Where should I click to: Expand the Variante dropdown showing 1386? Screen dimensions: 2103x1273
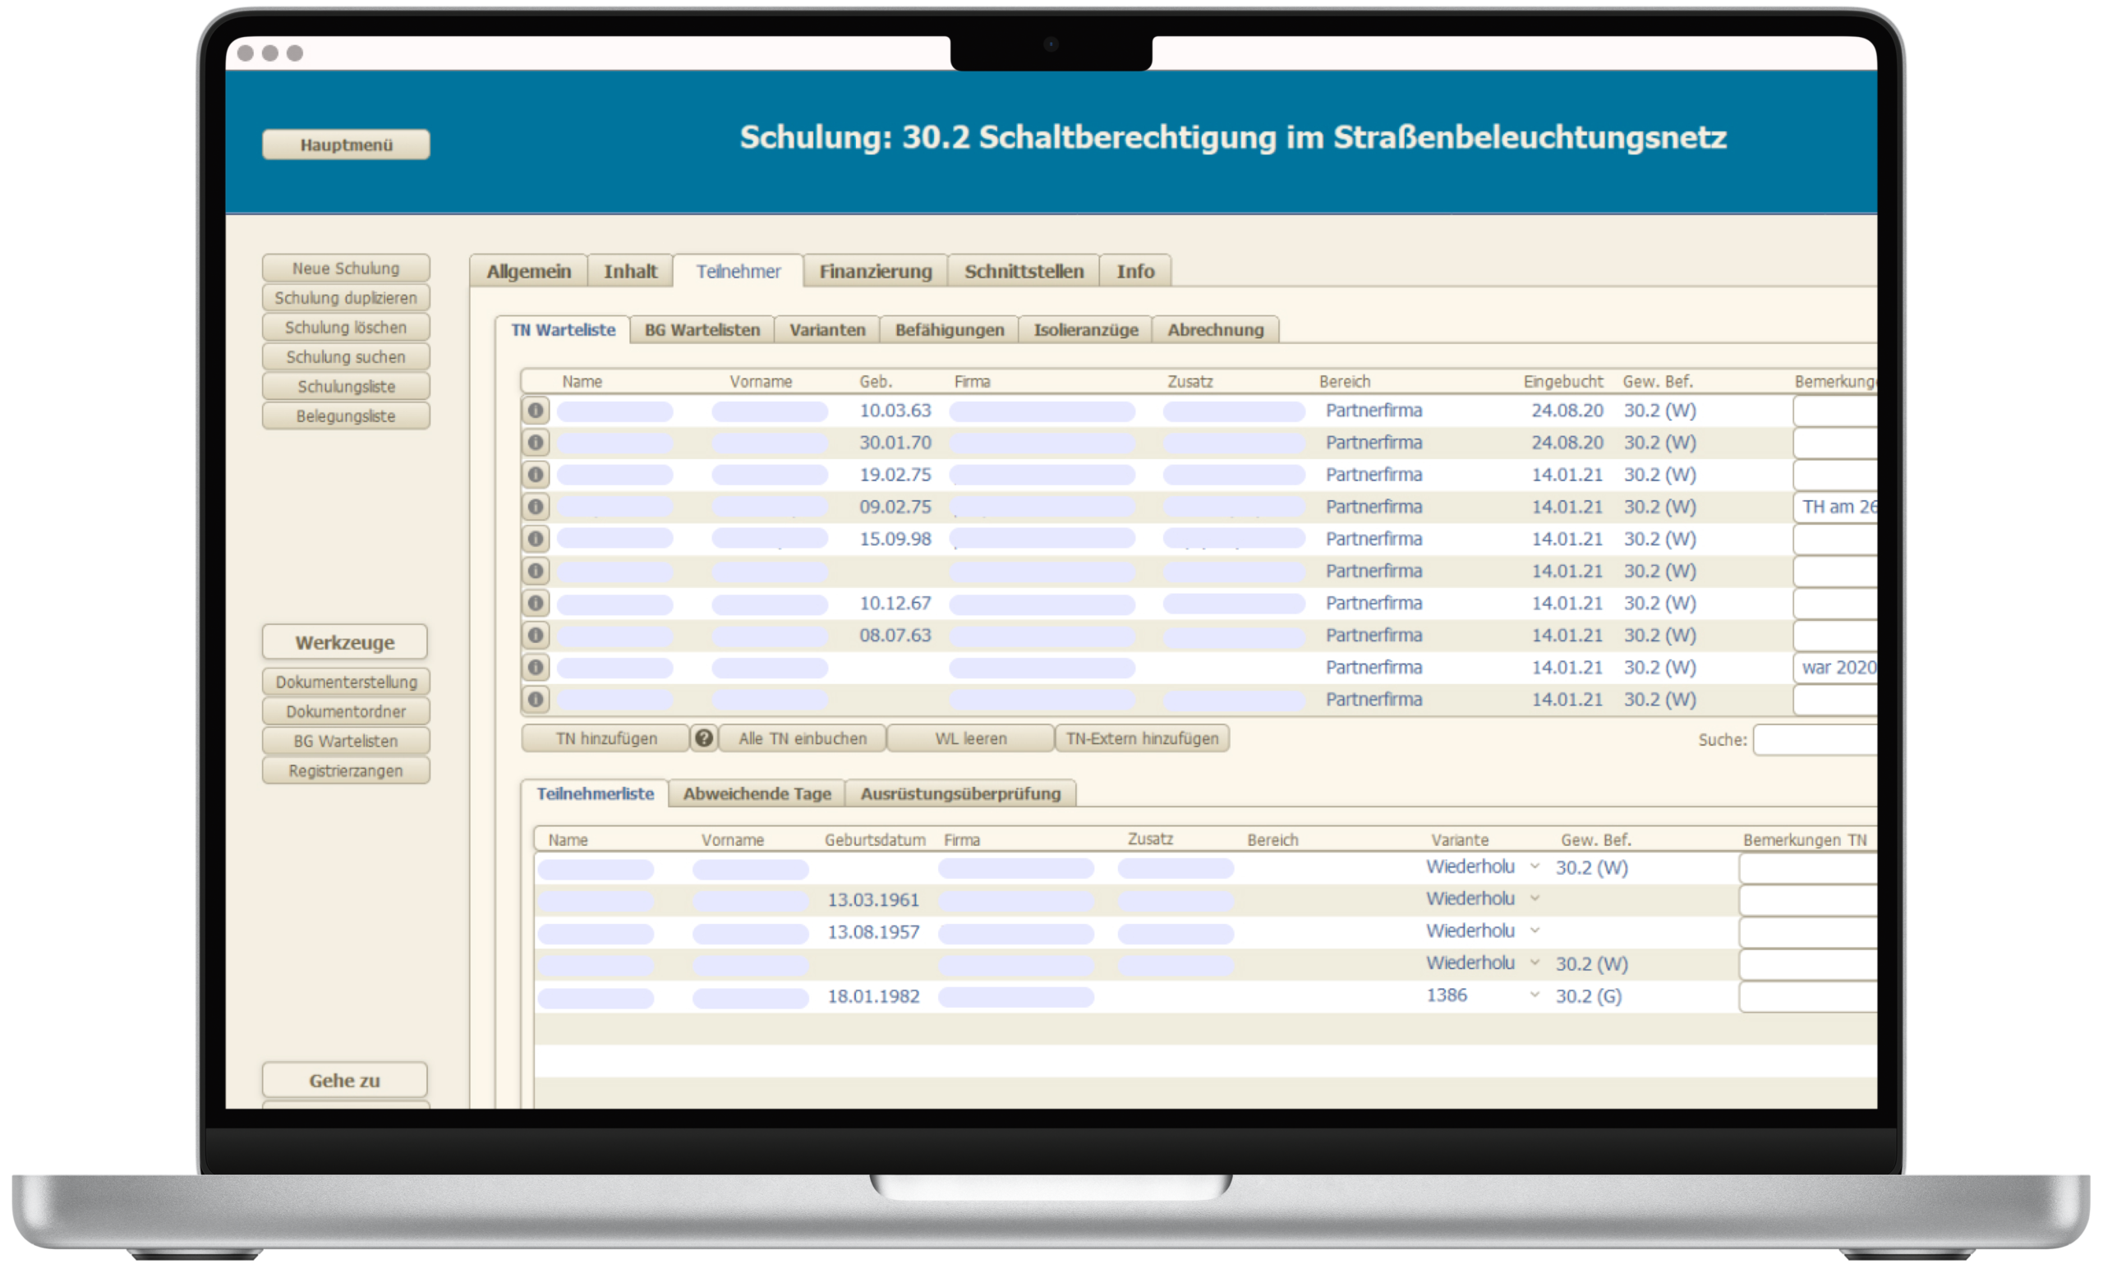1536,995
